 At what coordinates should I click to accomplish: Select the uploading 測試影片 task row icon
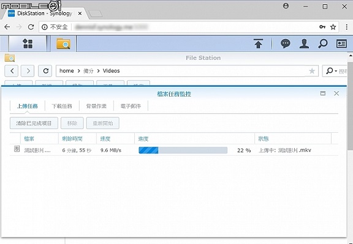17,149
